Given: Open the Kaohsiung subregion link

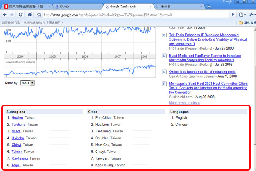Looking at the screenshot, I should tap(20, 158).
